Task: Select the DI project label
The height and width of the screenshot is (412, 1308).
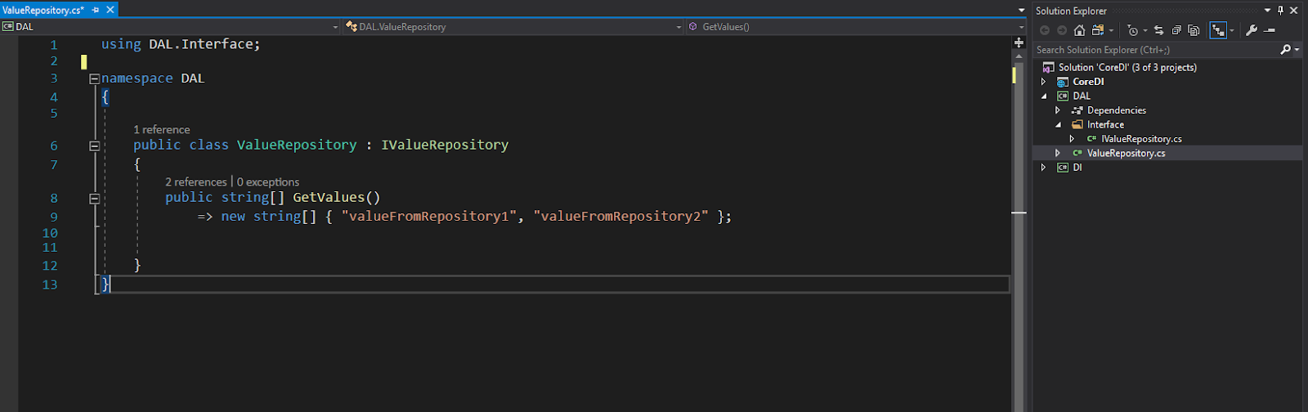Action: [x=1077, y=168]
